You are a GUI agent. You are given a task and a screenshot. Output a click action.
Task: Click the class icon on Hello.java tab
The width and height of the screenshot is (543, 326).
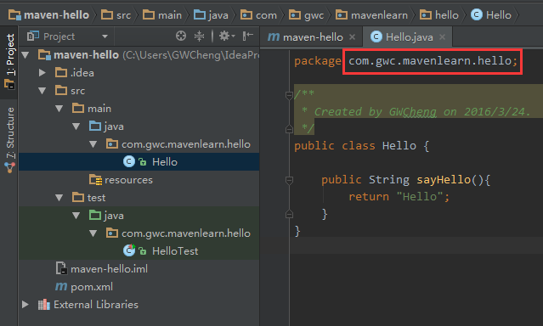tap(376, 37)
